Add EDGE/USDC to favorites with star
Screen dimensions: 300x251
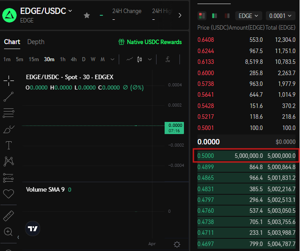coord(87,15)
